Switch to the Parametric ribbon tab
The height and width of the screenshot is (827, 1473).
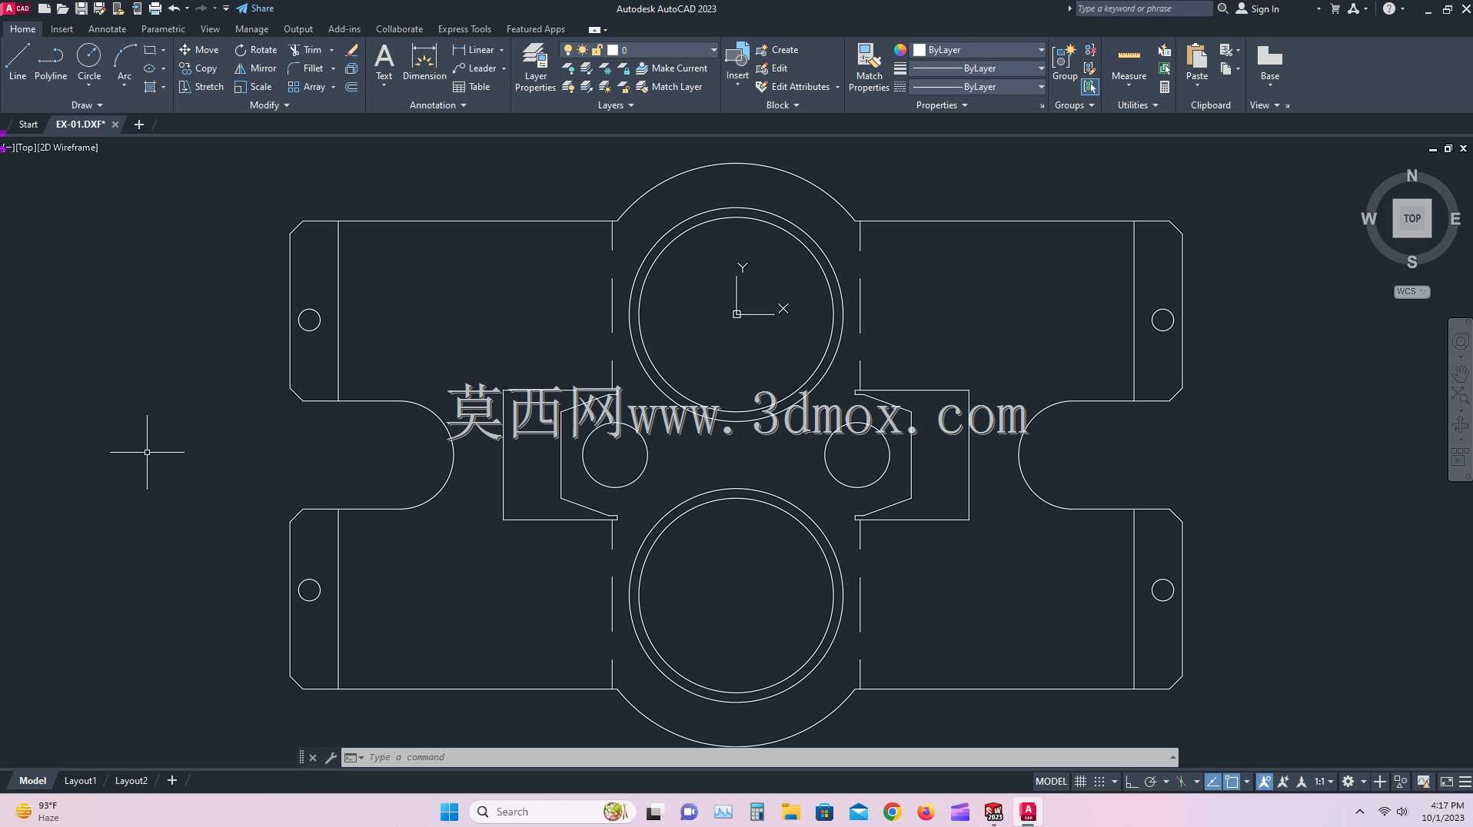(163, 28)
